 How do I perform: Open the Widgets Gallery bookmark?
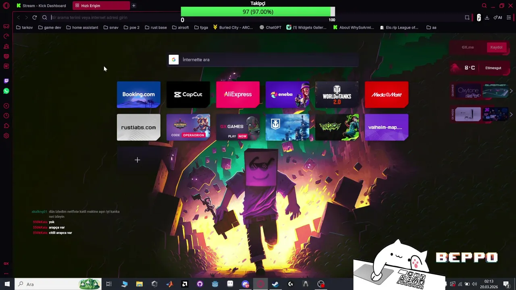click(x=306, y=27)
